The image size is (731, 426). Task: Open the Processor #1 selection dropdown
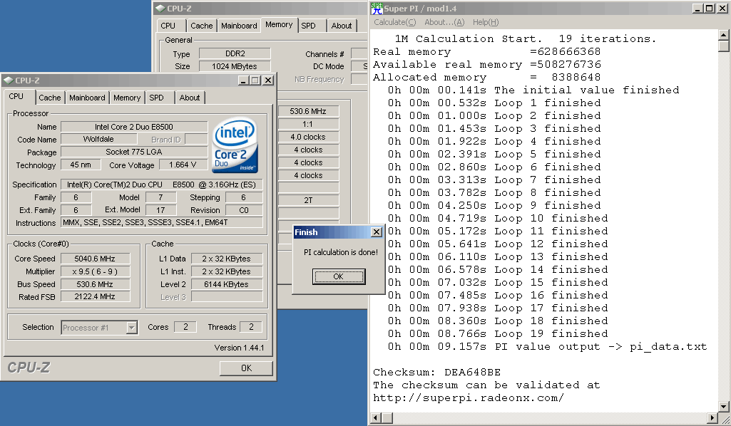pyautogui.click(x=131, y=328)
